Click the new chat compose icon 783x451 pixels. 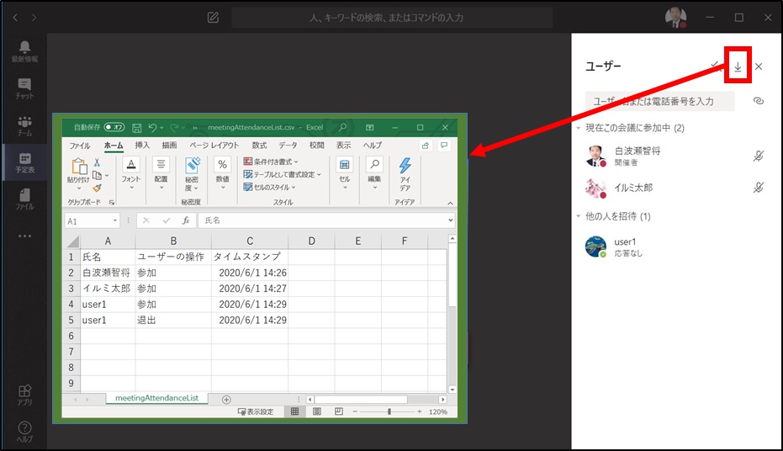point(214,18)
